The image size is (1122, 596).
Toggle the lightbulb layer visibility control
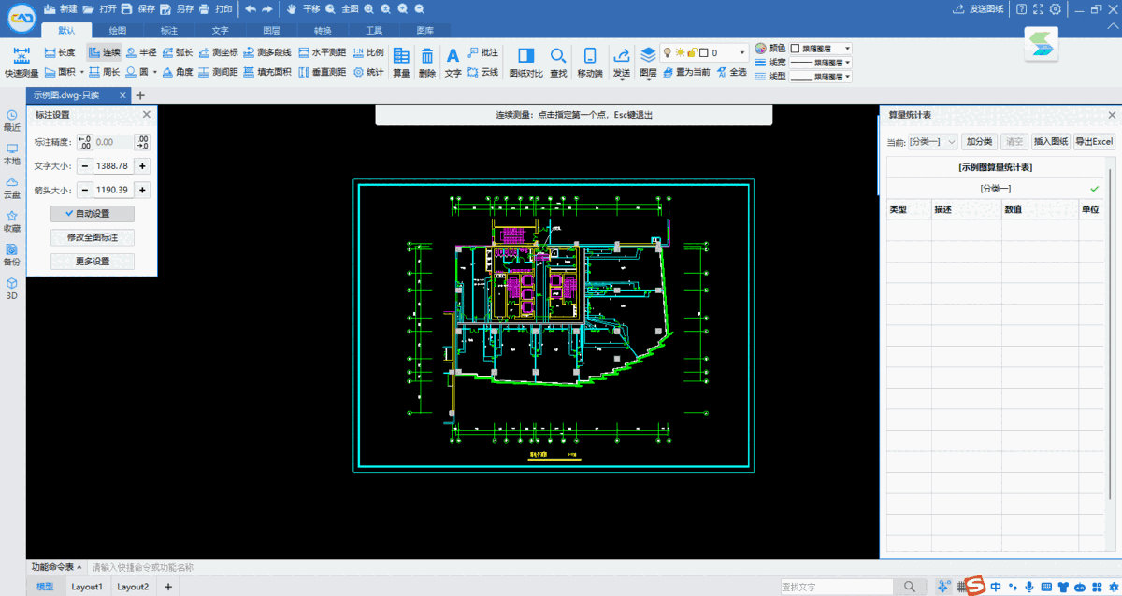pos(668,52)
